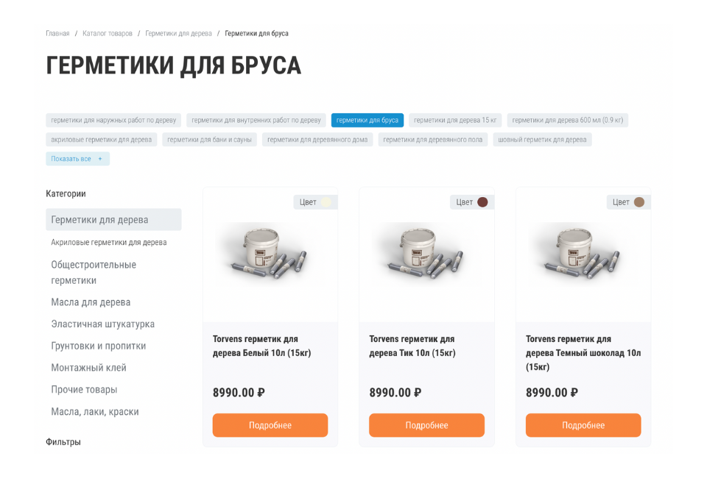Click the white color swatch on the first product
This screenshot has width=707, height=478.
(x=326, y=202)
